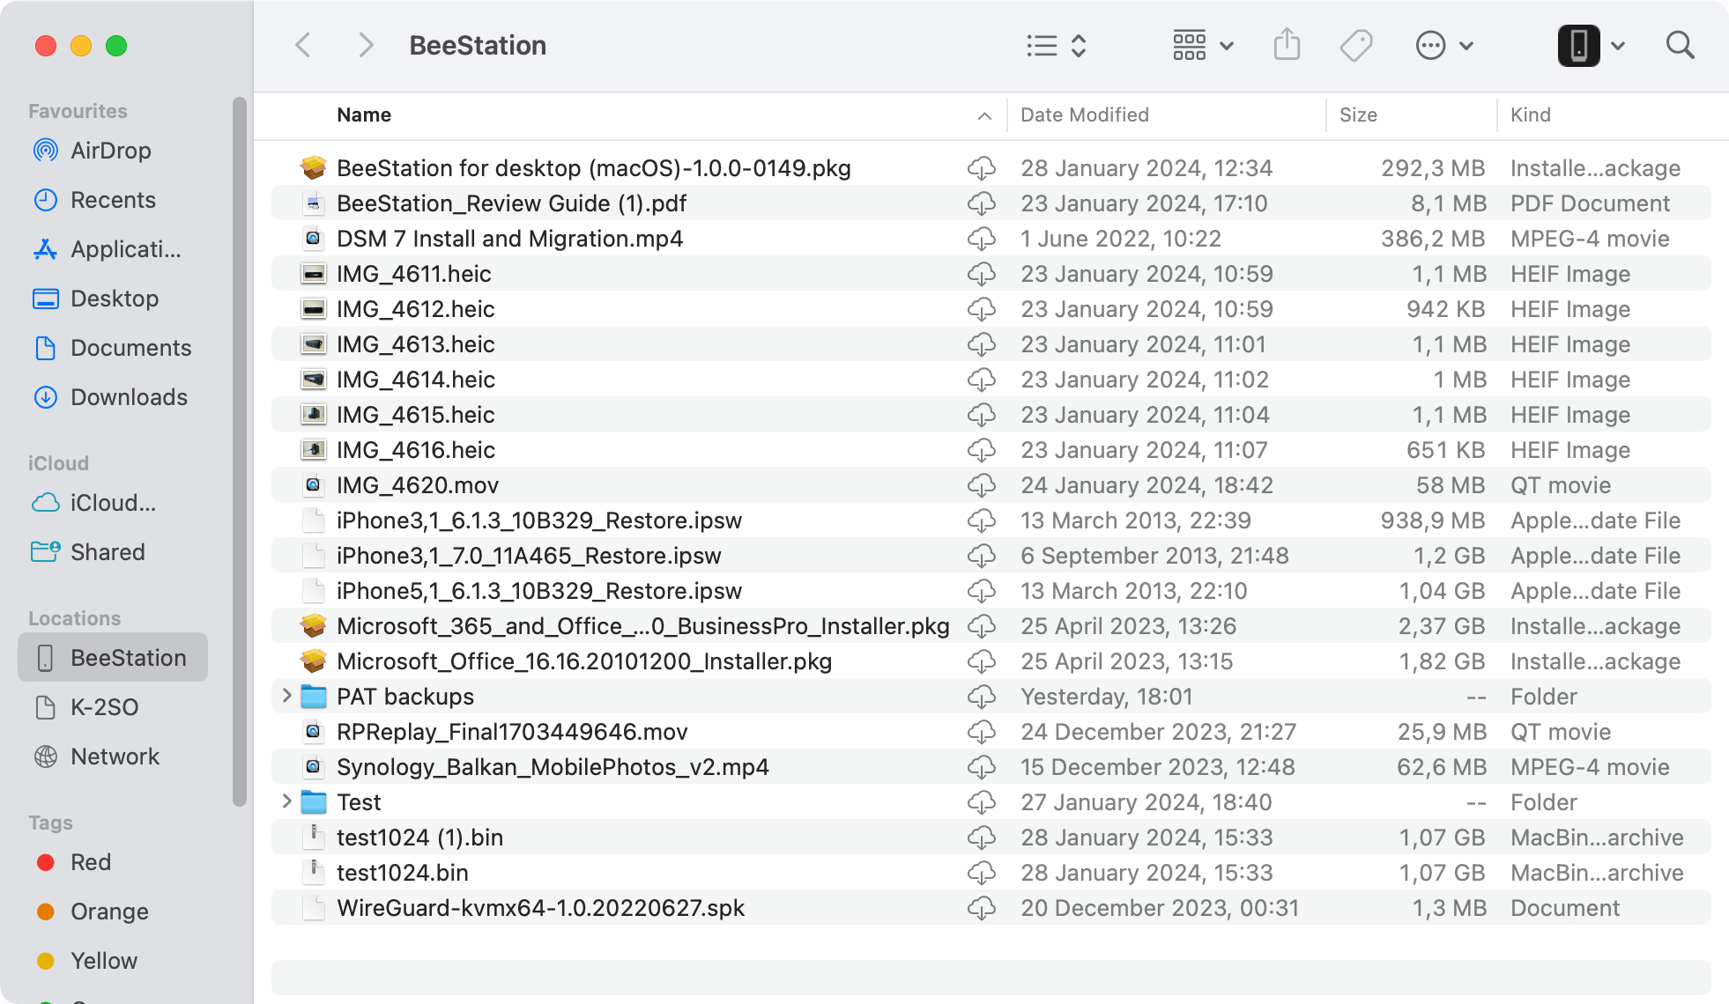
Task: Click cloud download icon for BeeStation_Review Guide
Action: [982, 203]
